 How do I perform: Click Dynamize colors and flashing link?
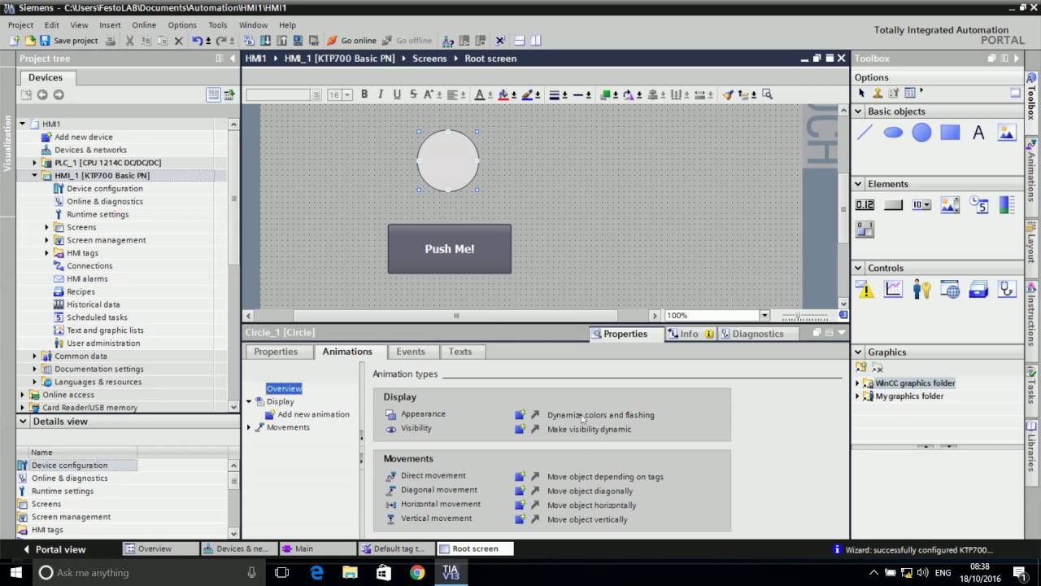tap(600, 415)
